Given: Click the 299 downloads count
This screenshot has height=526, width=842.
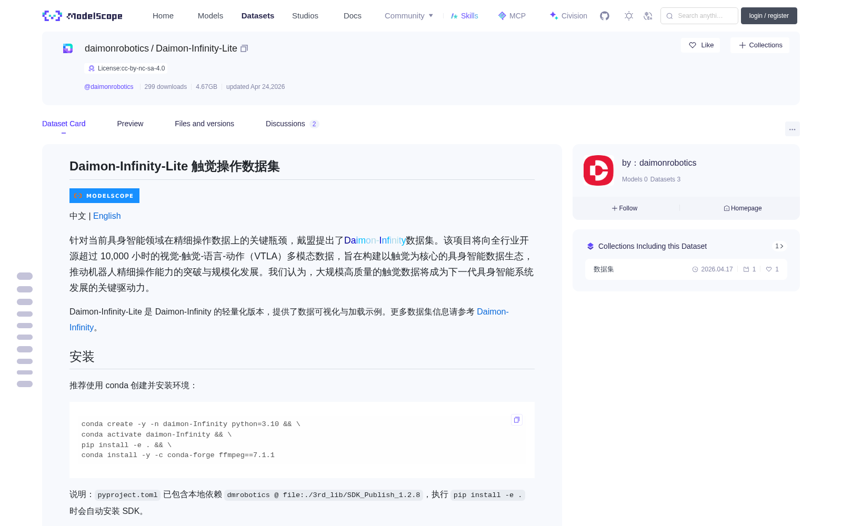Looking at the screenshot, I should coord(165,87).
